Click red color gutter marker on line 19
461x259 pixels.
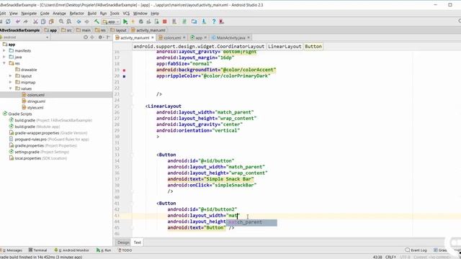coord(124,71)
